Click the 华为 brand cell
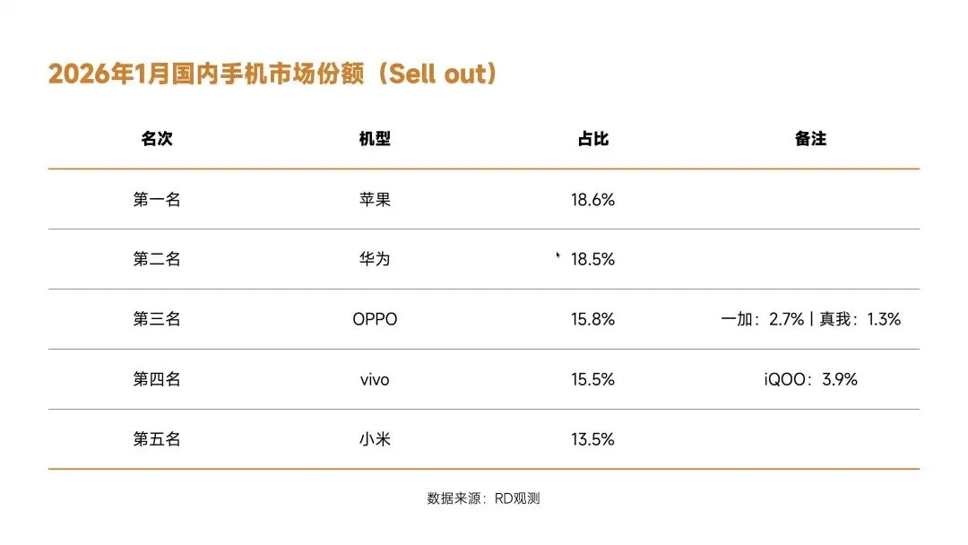This screenshot has height=545, width=968. pyautogui.click(x=375, y=259)
